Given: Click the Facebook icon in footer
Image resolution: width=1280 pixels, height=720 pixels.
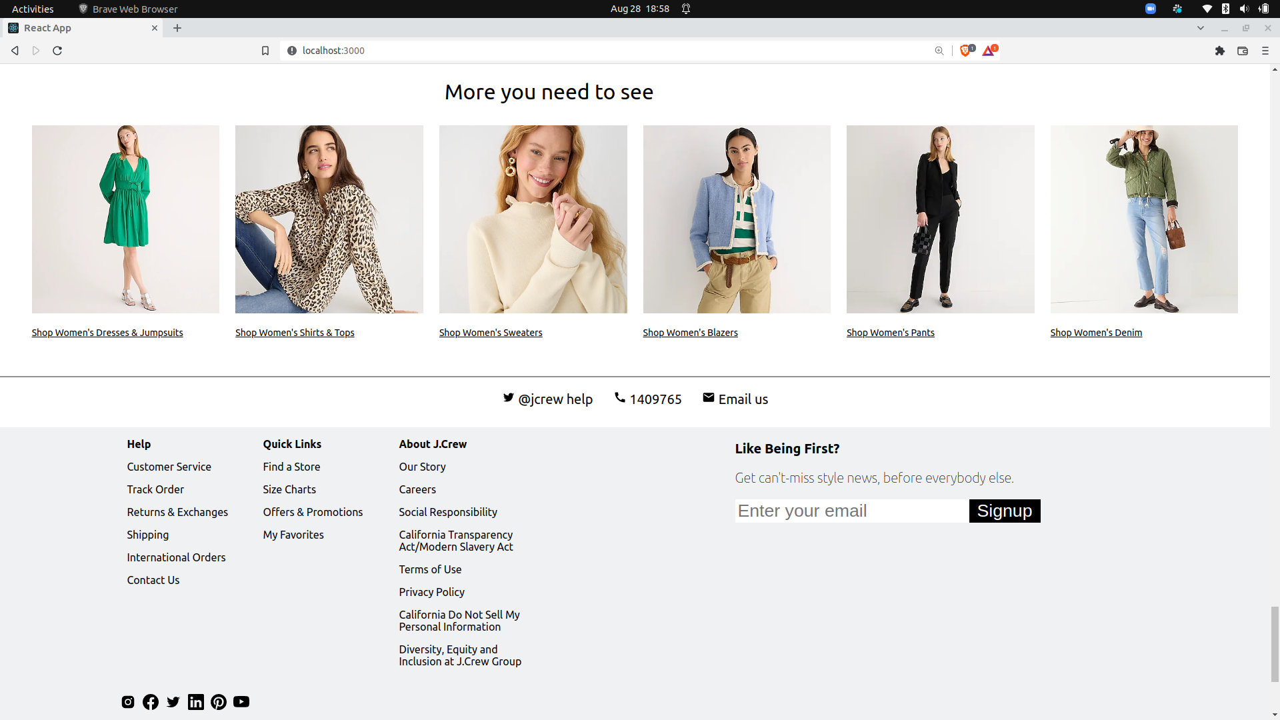Looking at the screenshot, I should click(150, 701).
